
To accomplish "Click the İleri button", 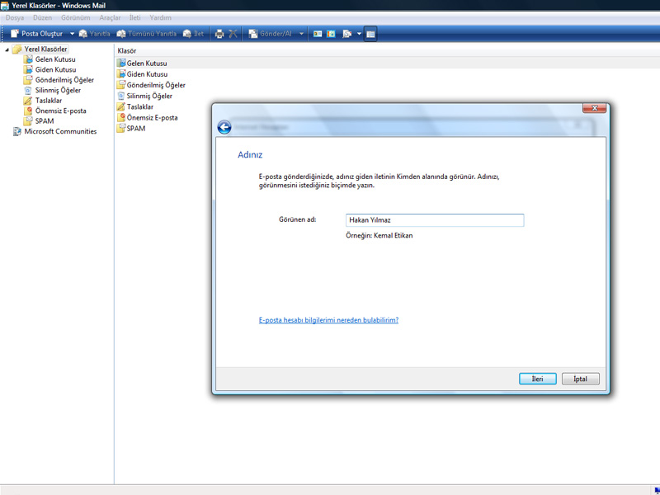I will 538,379.
